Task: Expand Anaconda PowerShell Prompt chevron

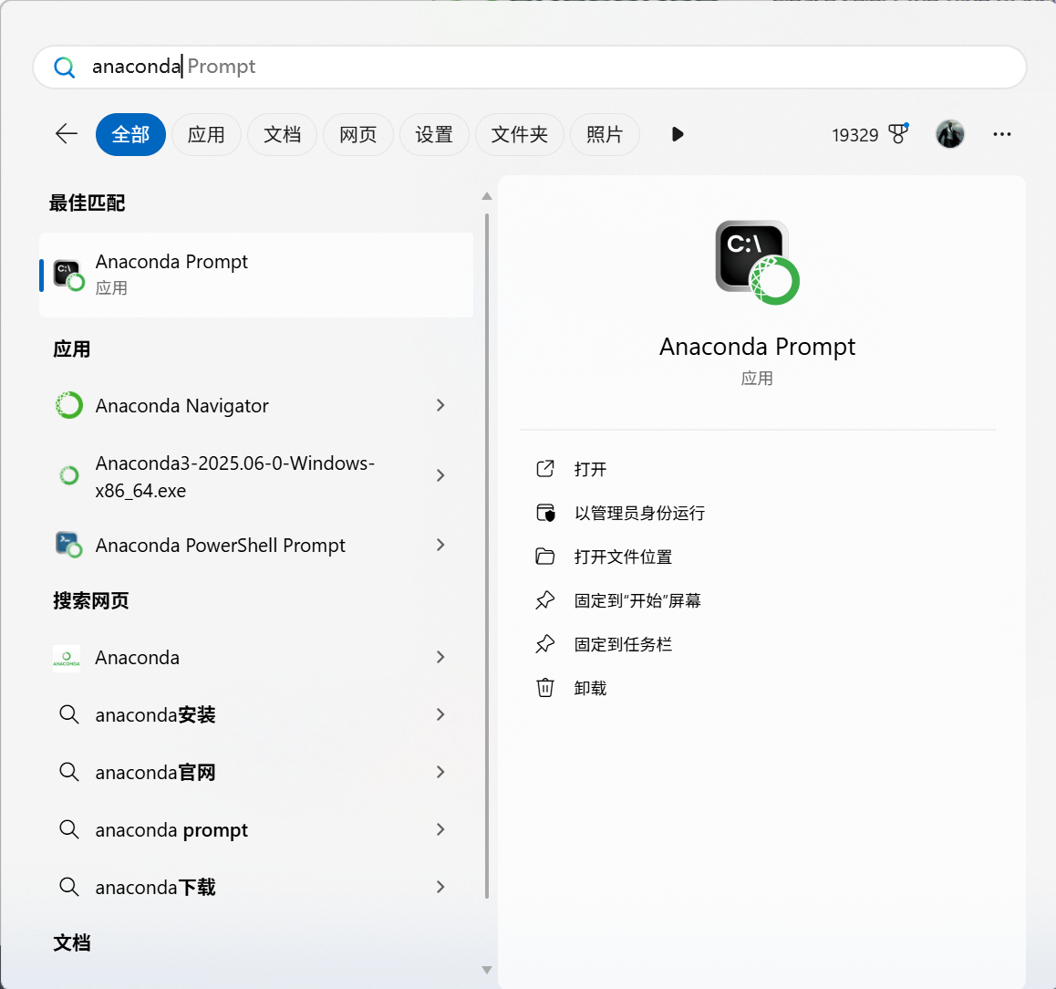Action: 440,545
